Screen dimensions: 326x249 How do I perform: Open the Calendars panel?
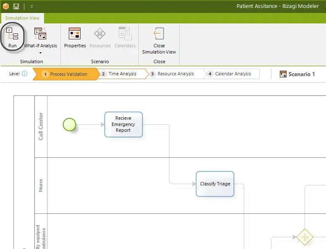tap(125, 37)
